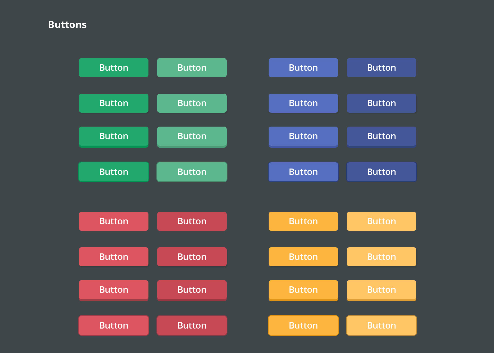The image size is (494, 353).
Task: Click the dark green outlined border button
Action: pos(113,172)
